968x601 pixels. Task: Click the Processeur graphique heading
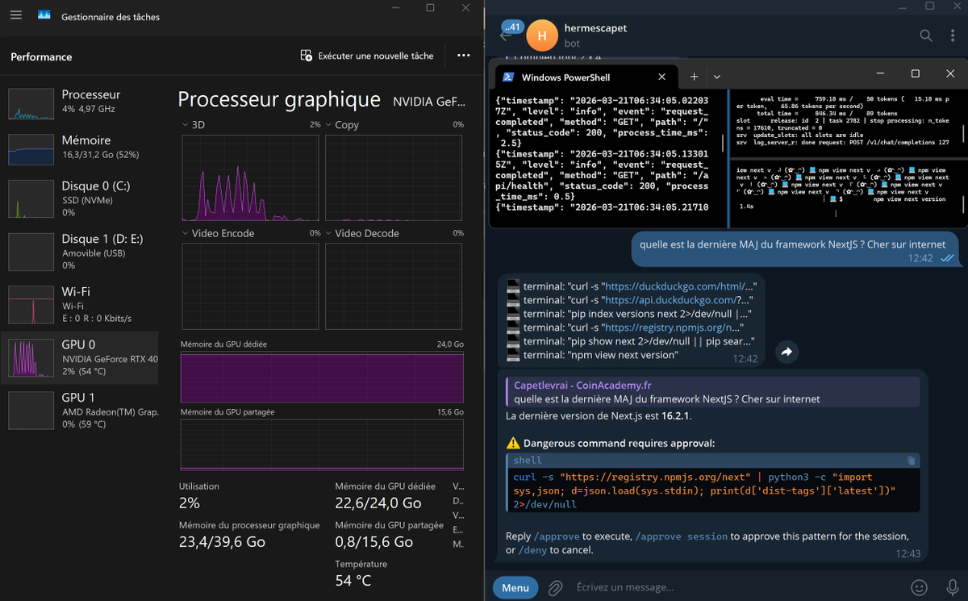tap(278, 99)
